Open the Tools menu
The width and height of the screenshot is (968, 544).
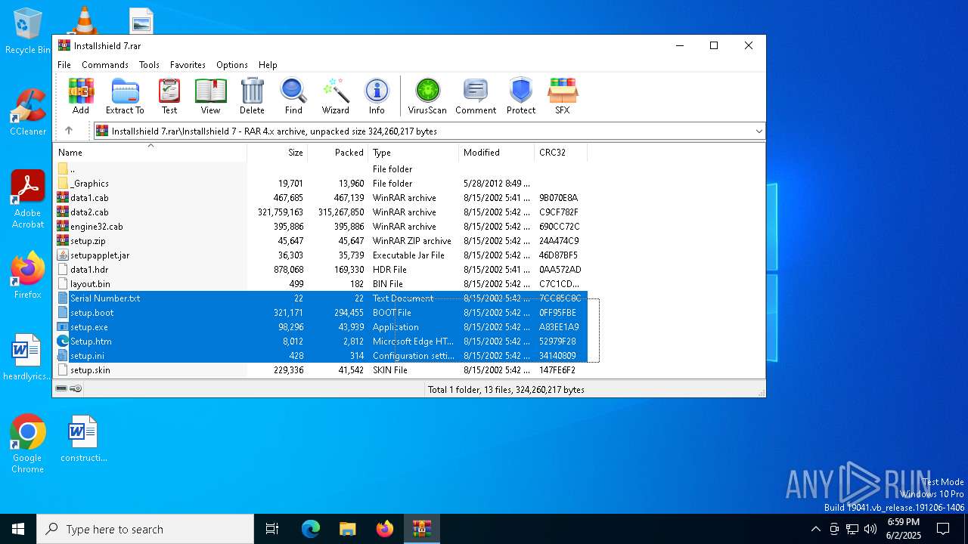click(x=149, y=65)
